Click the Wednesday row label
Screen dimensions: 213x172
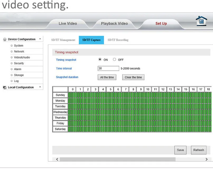click(x=60, y=112)
